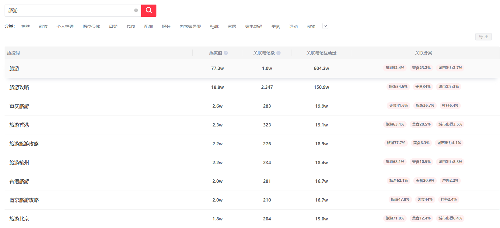Click heat value 2.6w
Image resolution: width=500 pixels, height=228 pixels.
point(218,106)
